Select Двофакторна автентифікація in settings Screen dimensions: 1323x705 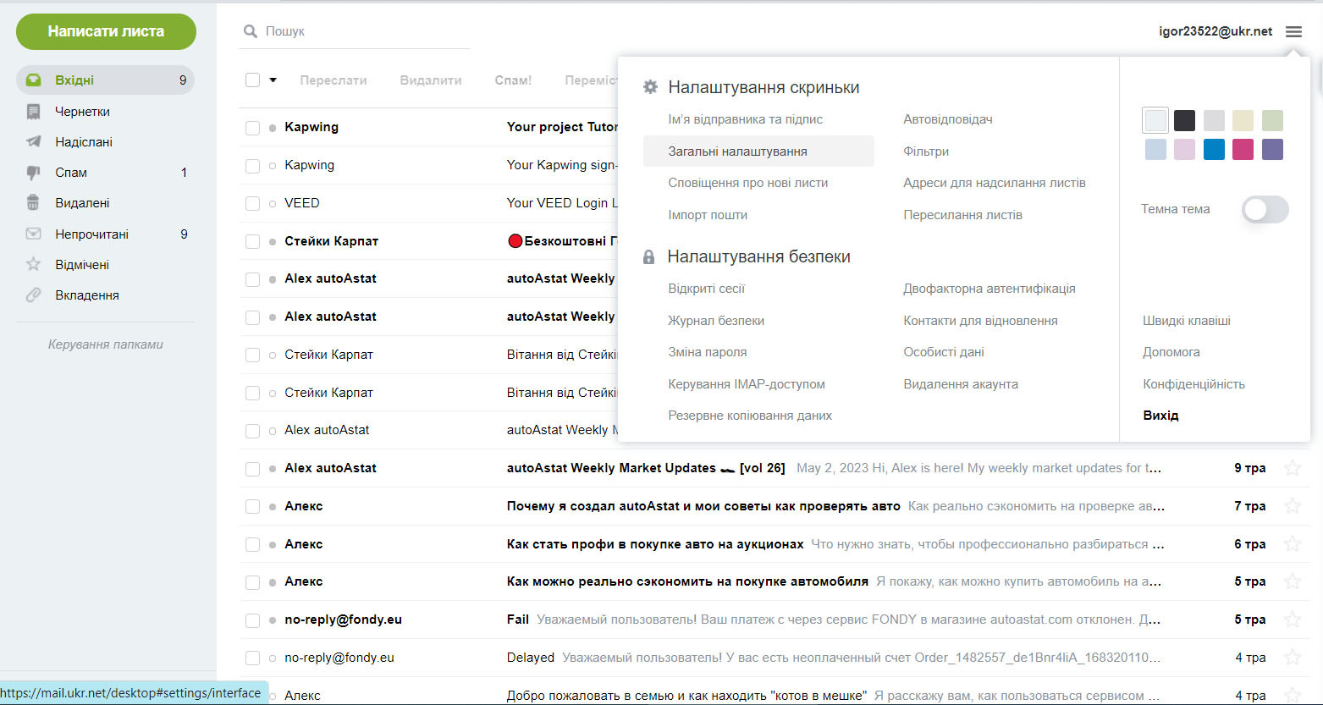[989, 289]
